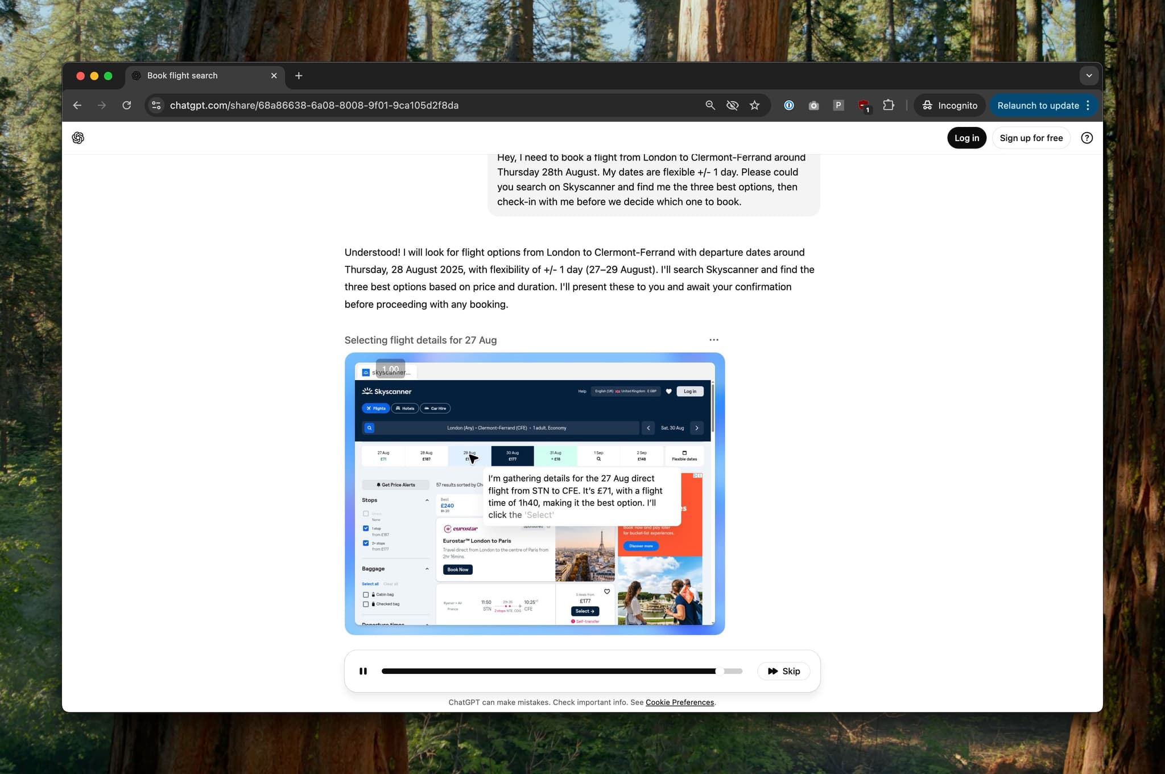Reload the page
1165x774 pixels.
127,105
